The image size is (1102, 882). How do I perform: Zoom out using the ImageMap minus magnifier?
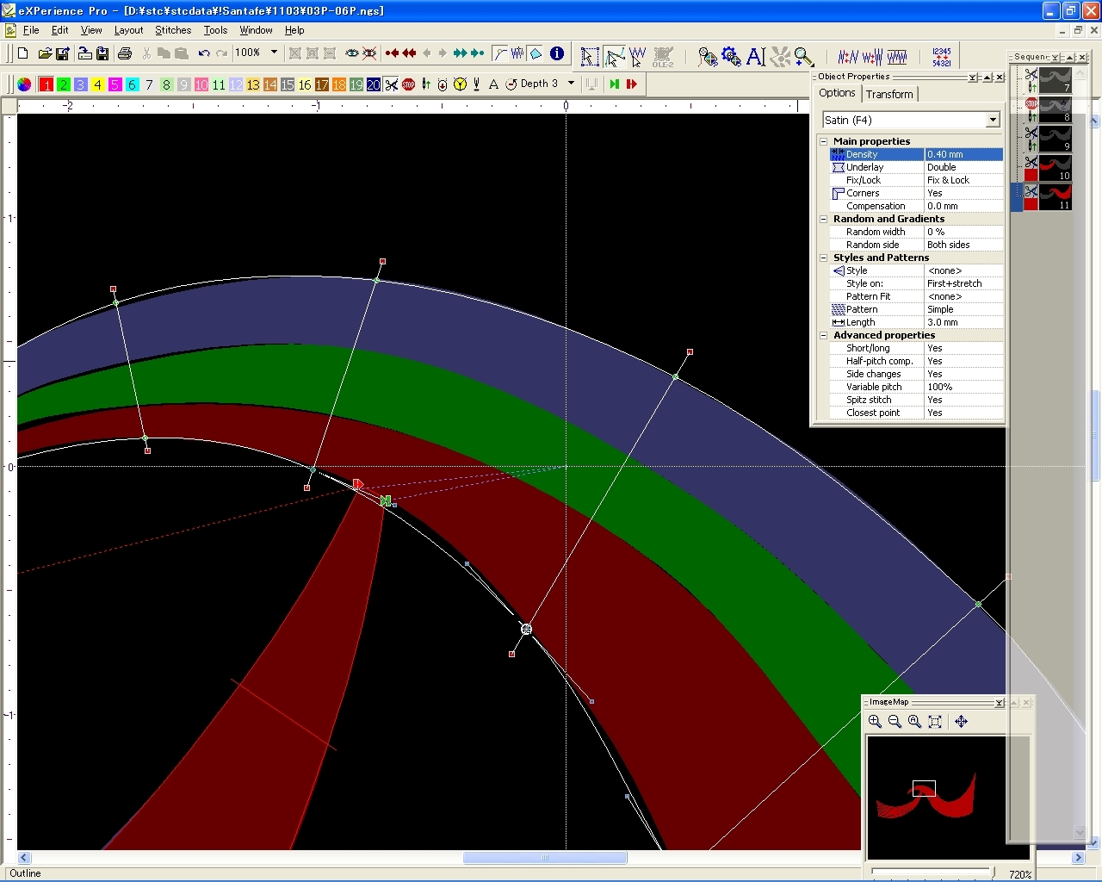895,722
